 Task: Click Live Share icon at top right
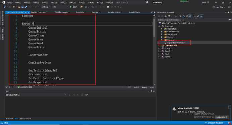pos(213,7)
